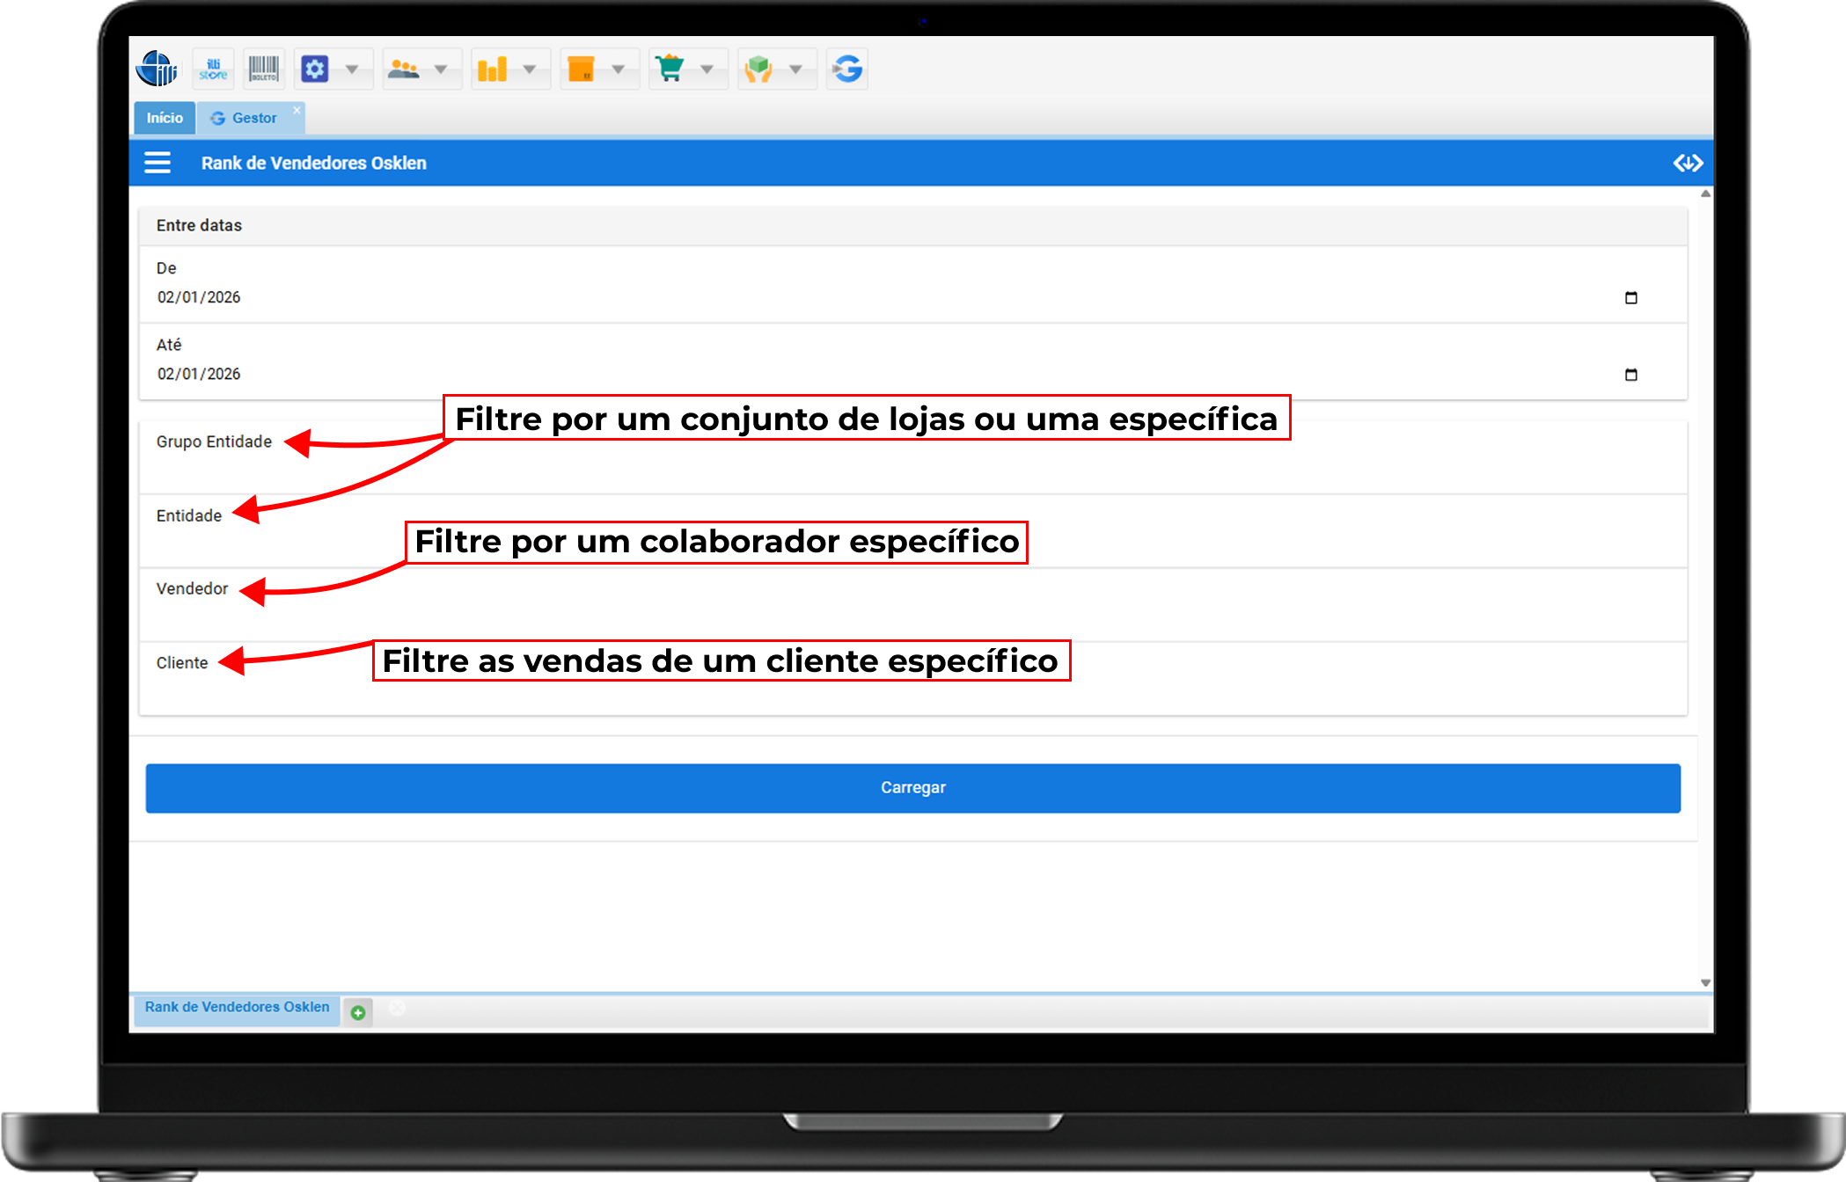Click the code brackets icon in header
The image size is (1846, 1182).
pos(1688,163)
